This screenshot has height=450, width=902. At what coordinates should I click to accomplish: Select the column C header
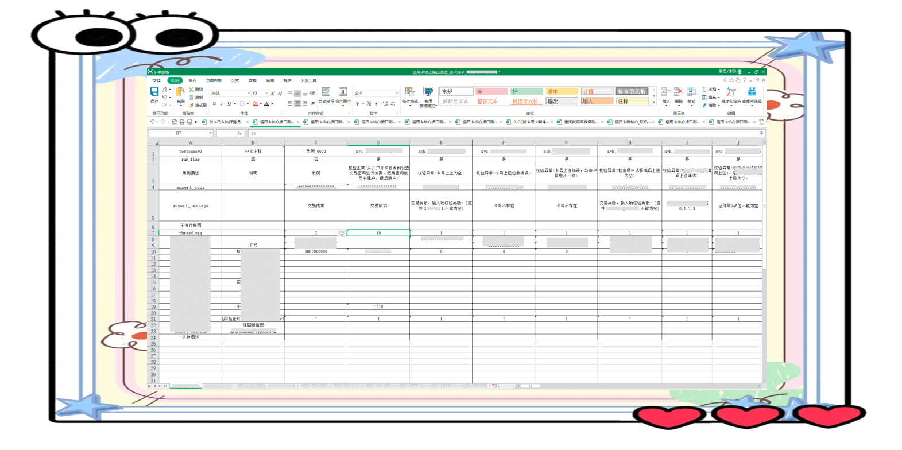[x=316, y=142]
